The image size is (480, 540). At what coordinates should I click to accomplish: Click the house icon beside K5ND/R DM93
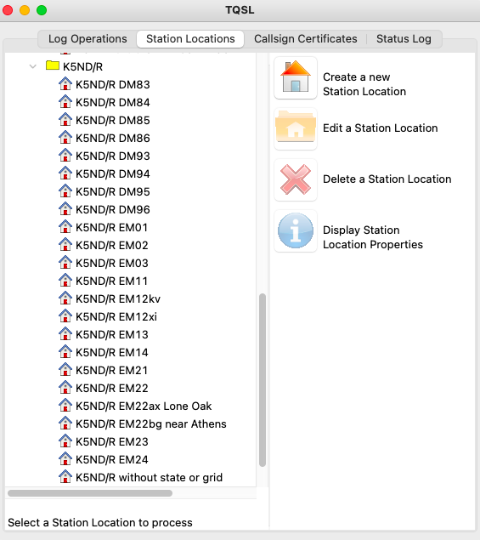pyautogui.click(x=65, y=156)
